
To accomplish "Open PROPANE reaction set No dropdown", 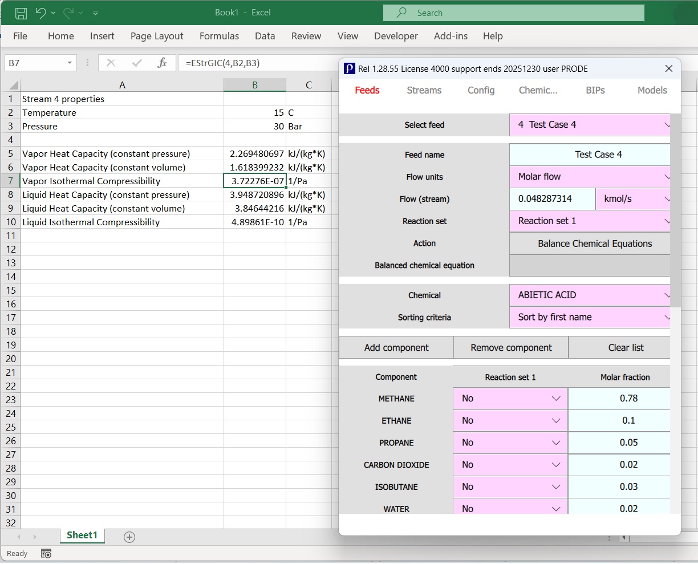I will (x=510, y=443).
